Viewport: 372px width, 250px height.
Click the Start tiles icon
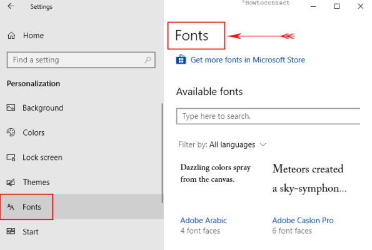pos(11,231)
